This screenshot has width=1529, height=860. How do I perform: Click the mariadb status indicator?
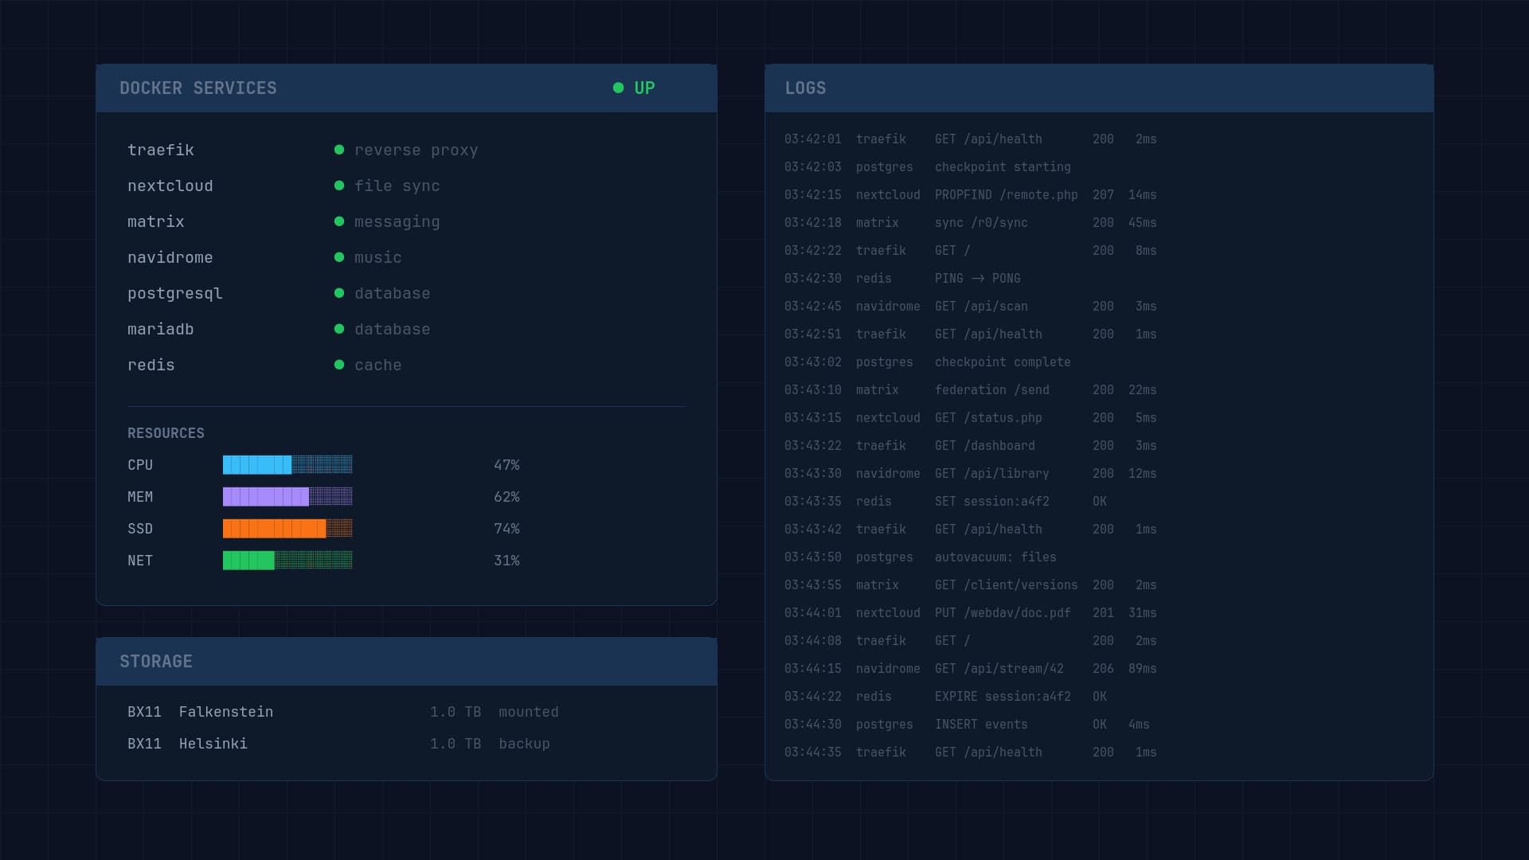[x=340, y=328]
